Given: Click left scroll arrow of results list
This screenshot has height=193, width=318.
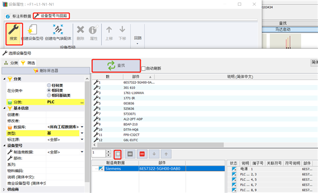Looking at the screenshot, I should 95,145.
